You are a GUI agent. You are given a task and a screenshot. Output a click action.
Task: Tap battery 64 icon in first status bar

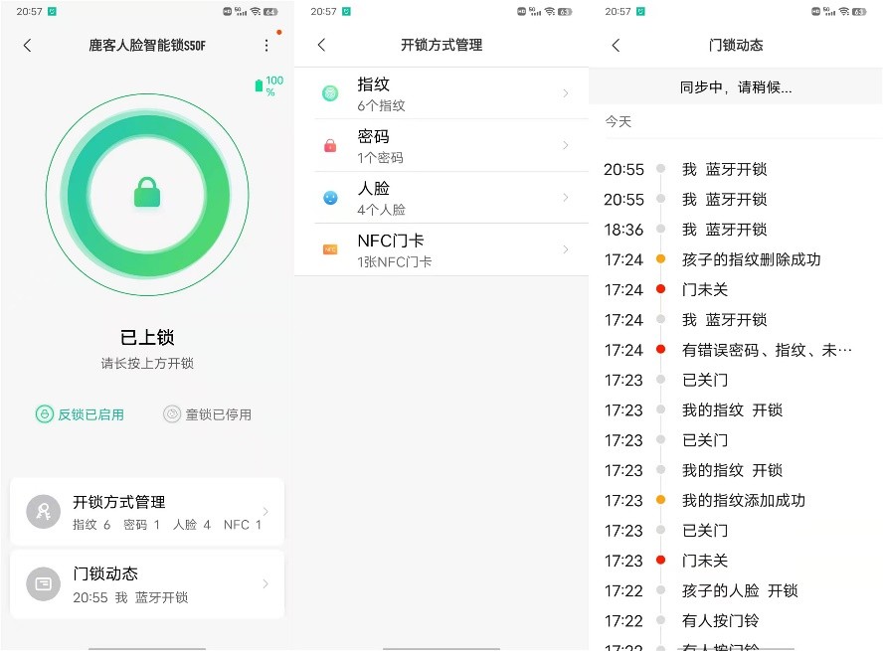[270, 11]
